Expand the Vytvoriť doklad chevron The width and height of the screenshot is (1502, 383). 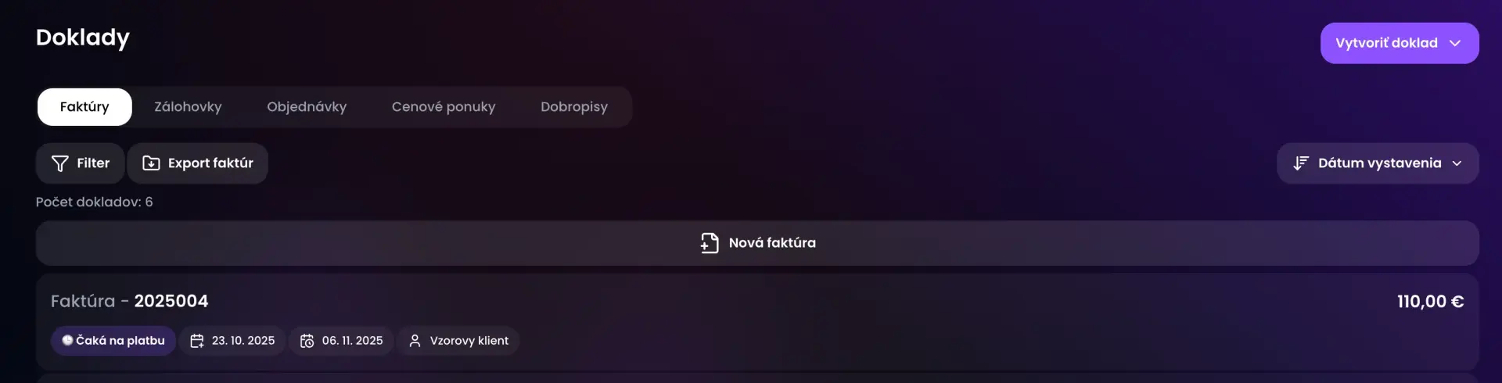click(1455, 43)
